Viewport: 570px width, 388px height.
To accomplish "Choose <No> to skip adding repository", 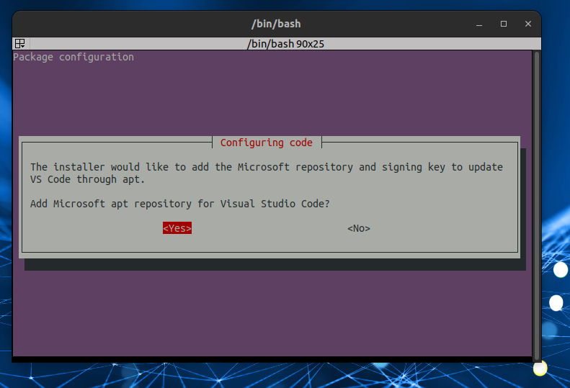I will click(358, 228).
